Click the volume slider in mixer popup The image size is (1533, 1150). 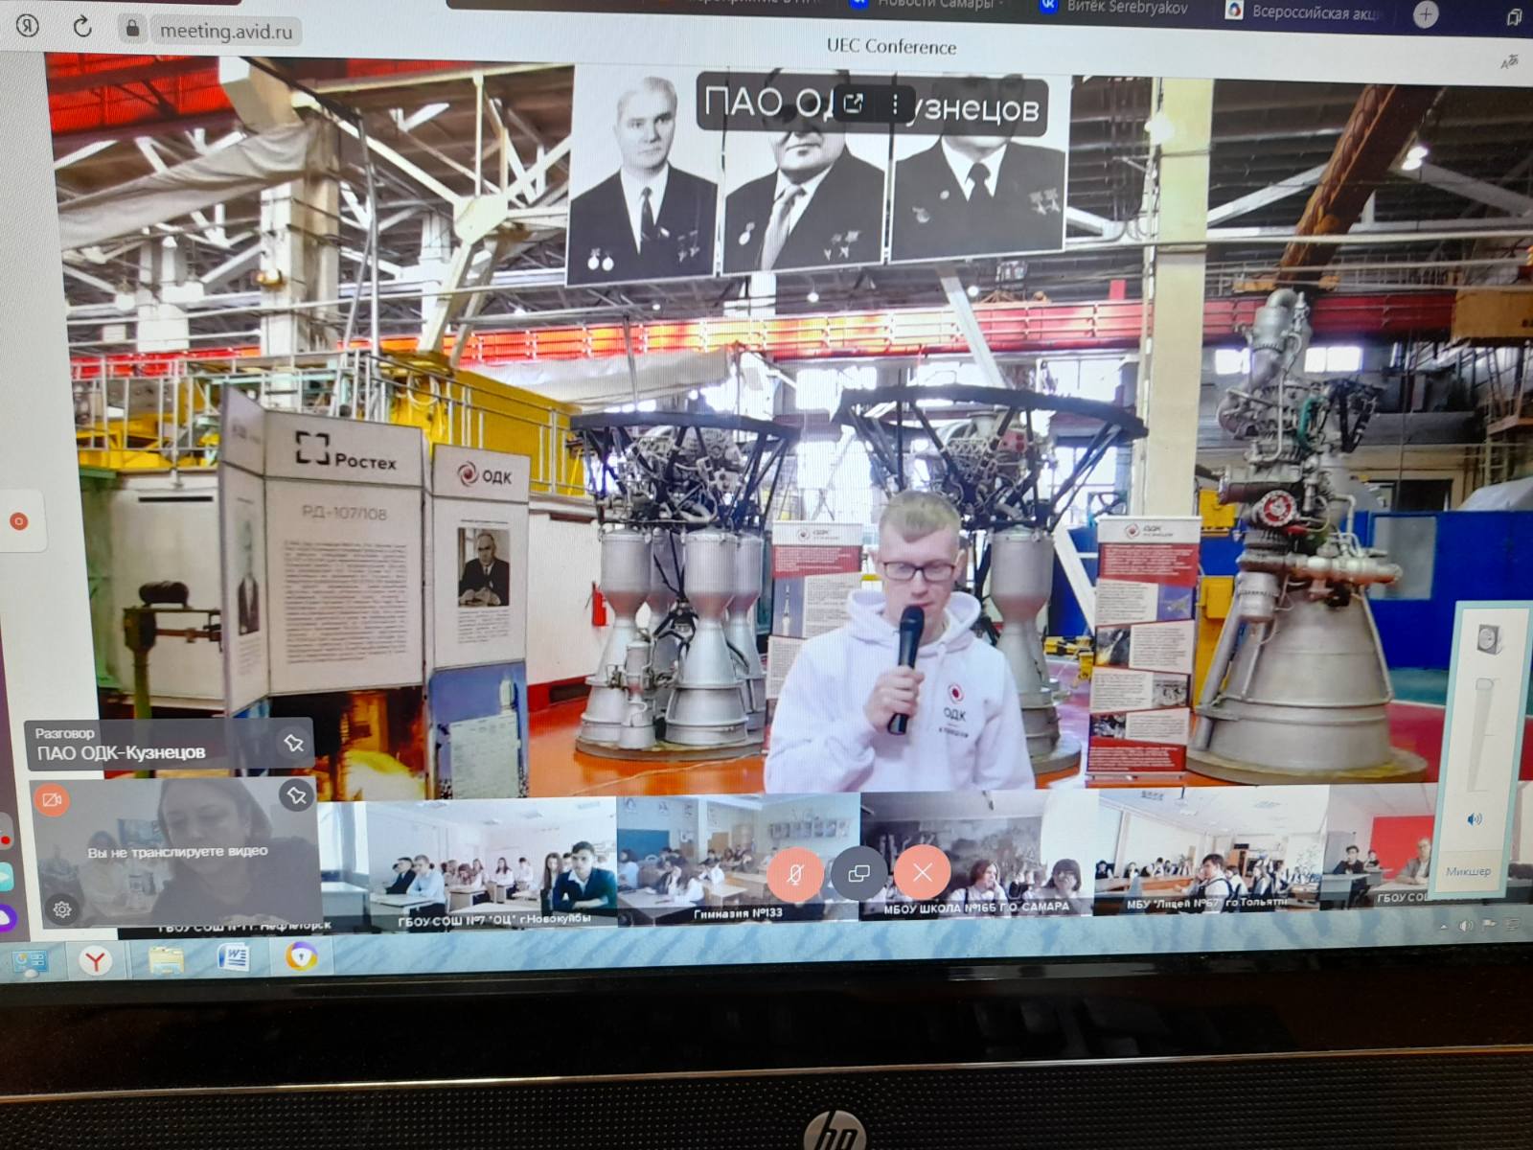(1483, 733)
